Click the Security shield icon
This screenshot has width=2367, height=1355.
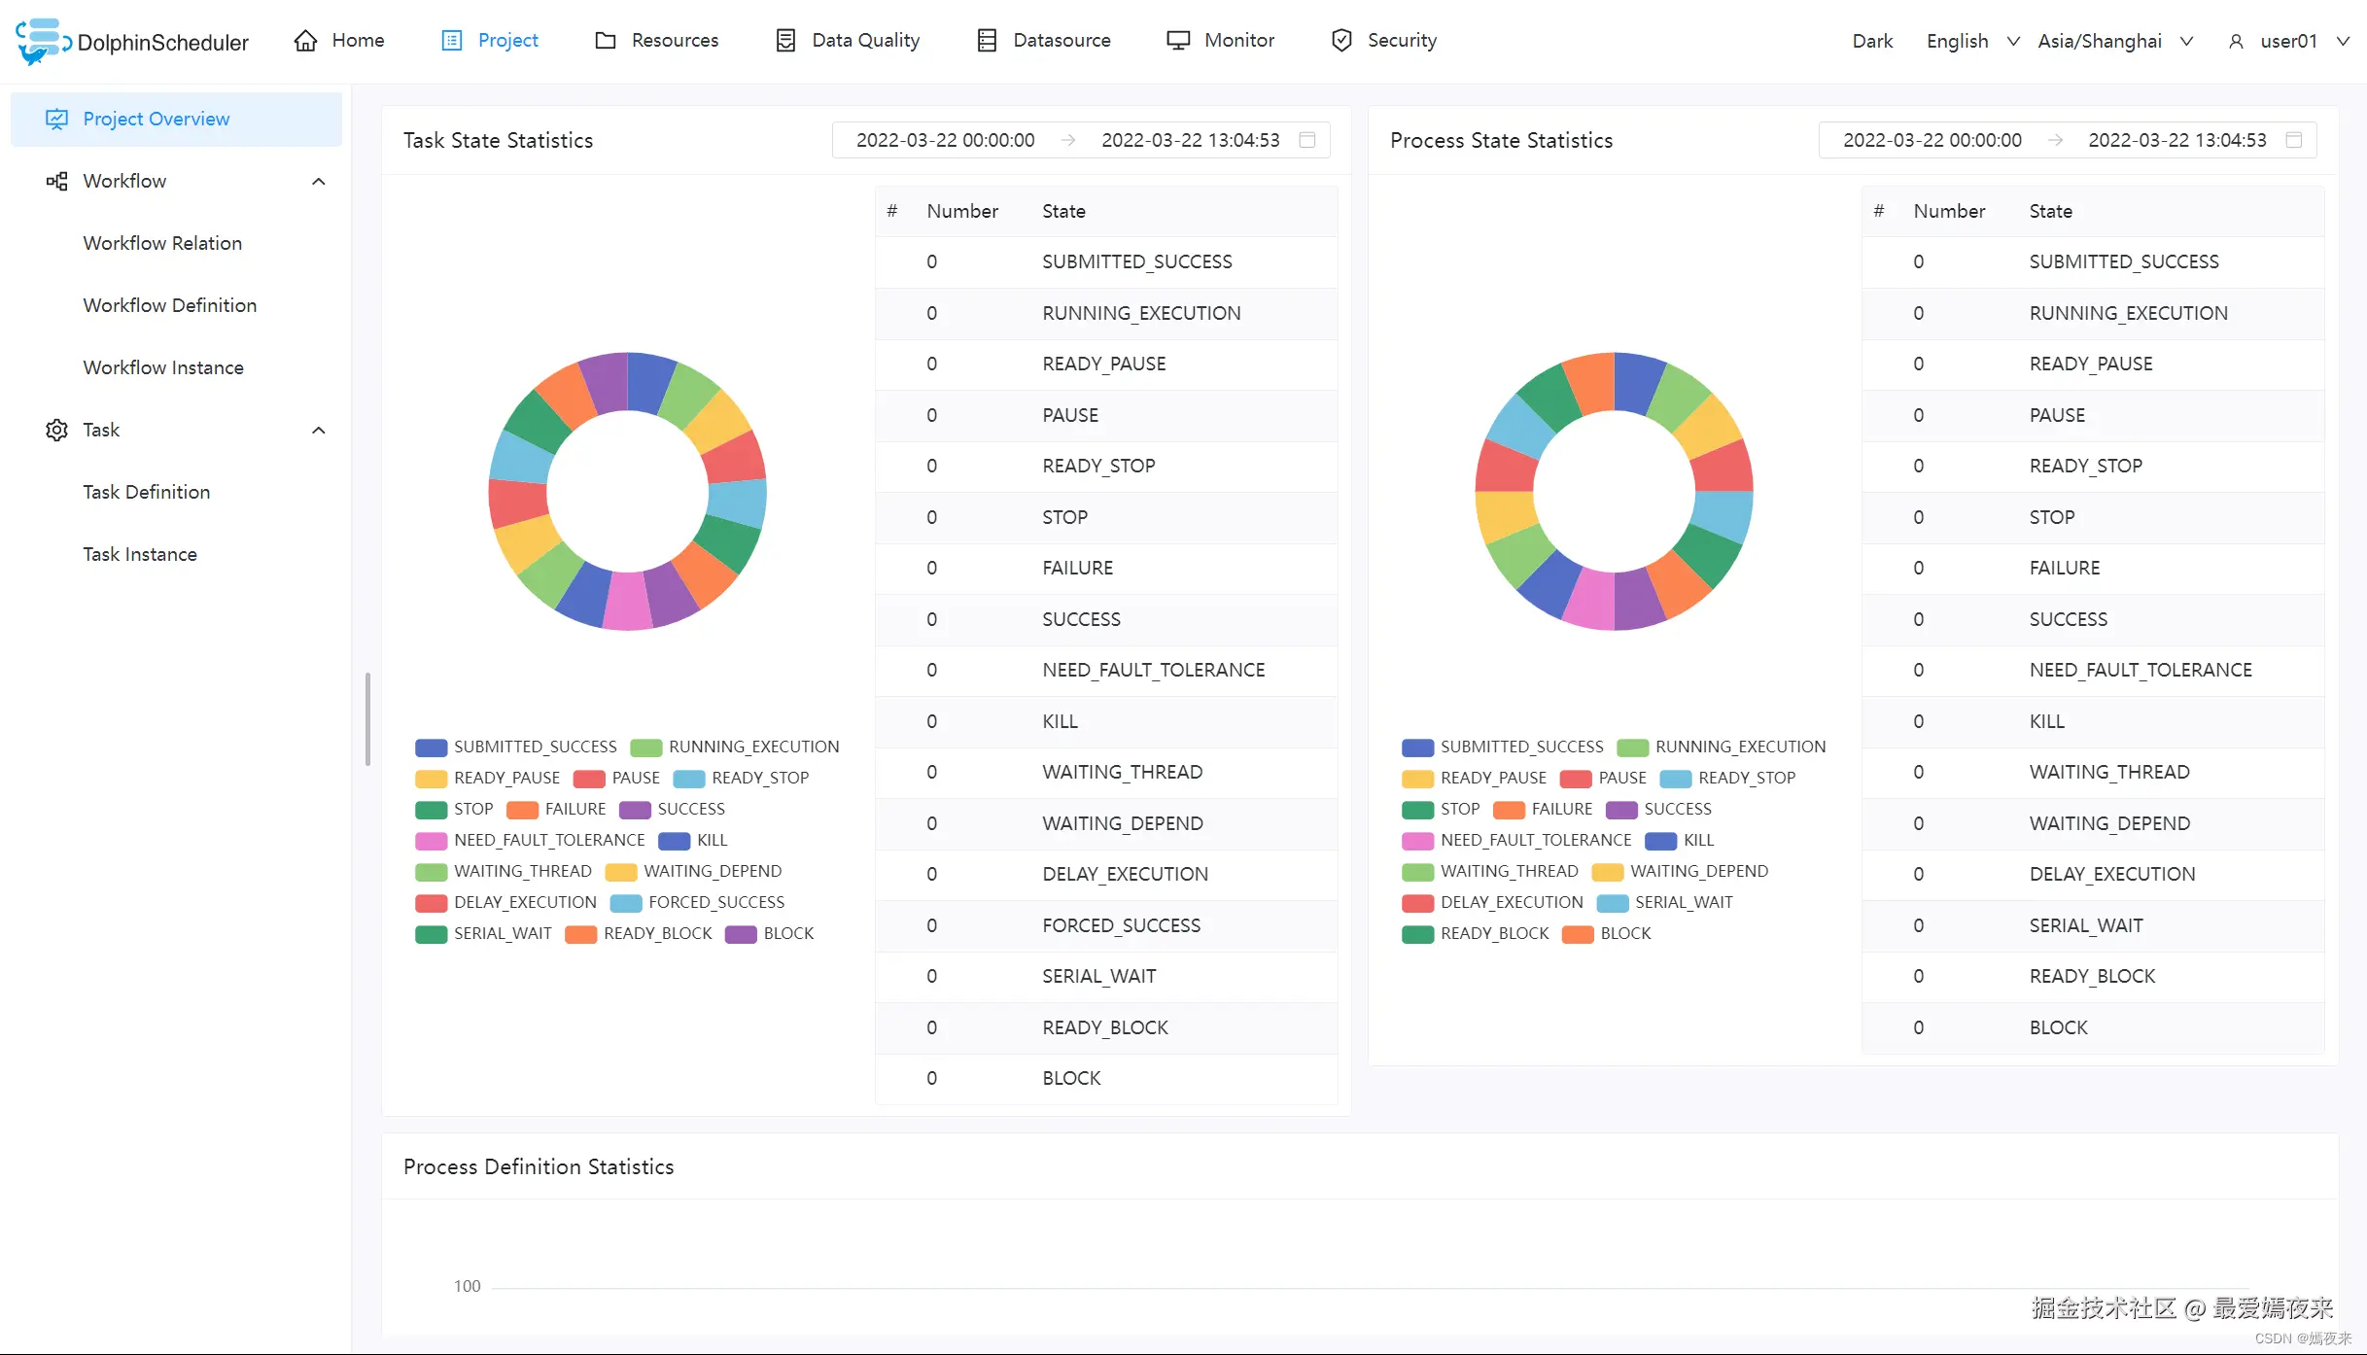(1341, 40)
